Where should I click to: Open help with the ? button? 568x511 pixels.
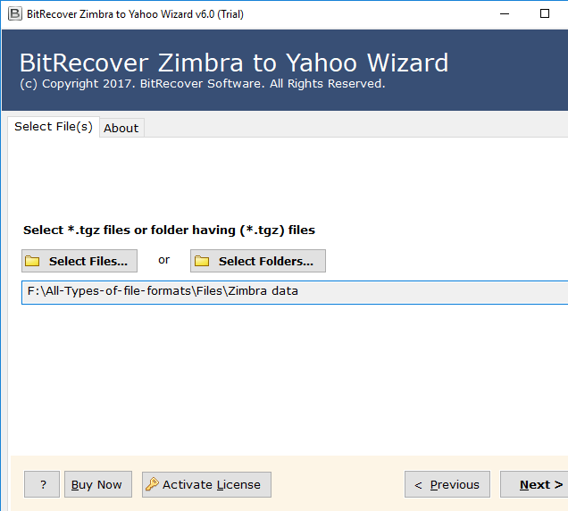click(x=42, y=484)
